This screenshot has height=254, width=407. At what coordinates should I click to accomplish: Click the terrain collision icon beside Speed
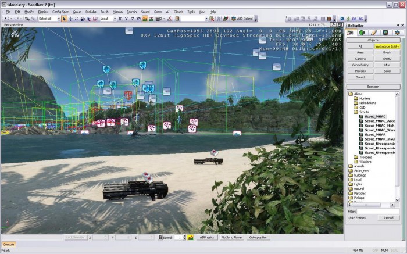coord(191,237)
